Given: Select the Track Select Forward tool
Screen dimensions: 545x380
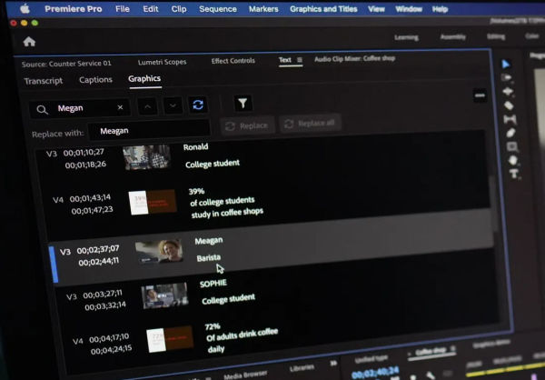Looking at the screenshot, I should pos(507,77).
